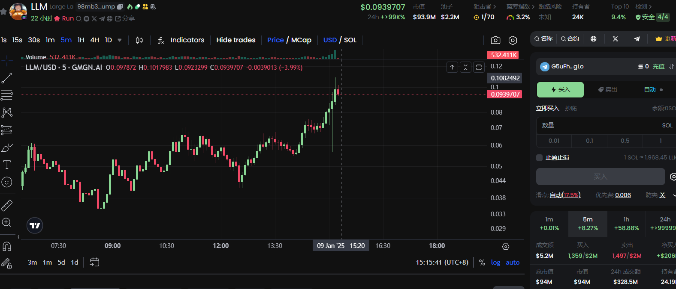Pick the ruler measure tool
Viewport: 676px width, 289px height.
7,206
